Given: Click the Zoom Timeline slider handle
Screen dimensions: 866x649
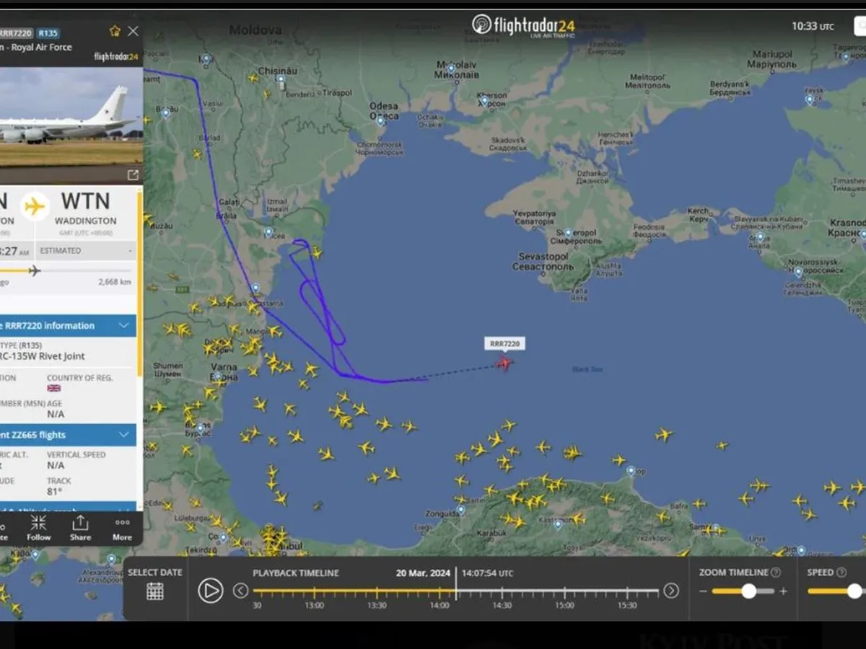Looking at the screenshot, I should tap(748, 591).
